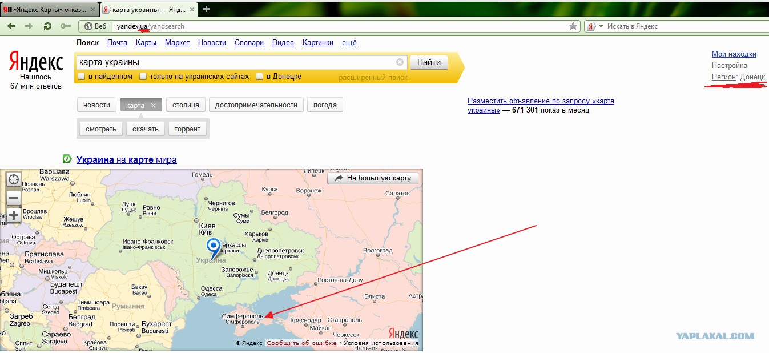Open the Словари service link
The height and width of the screenshot is (353, 769).
click(x=249, y=43)
